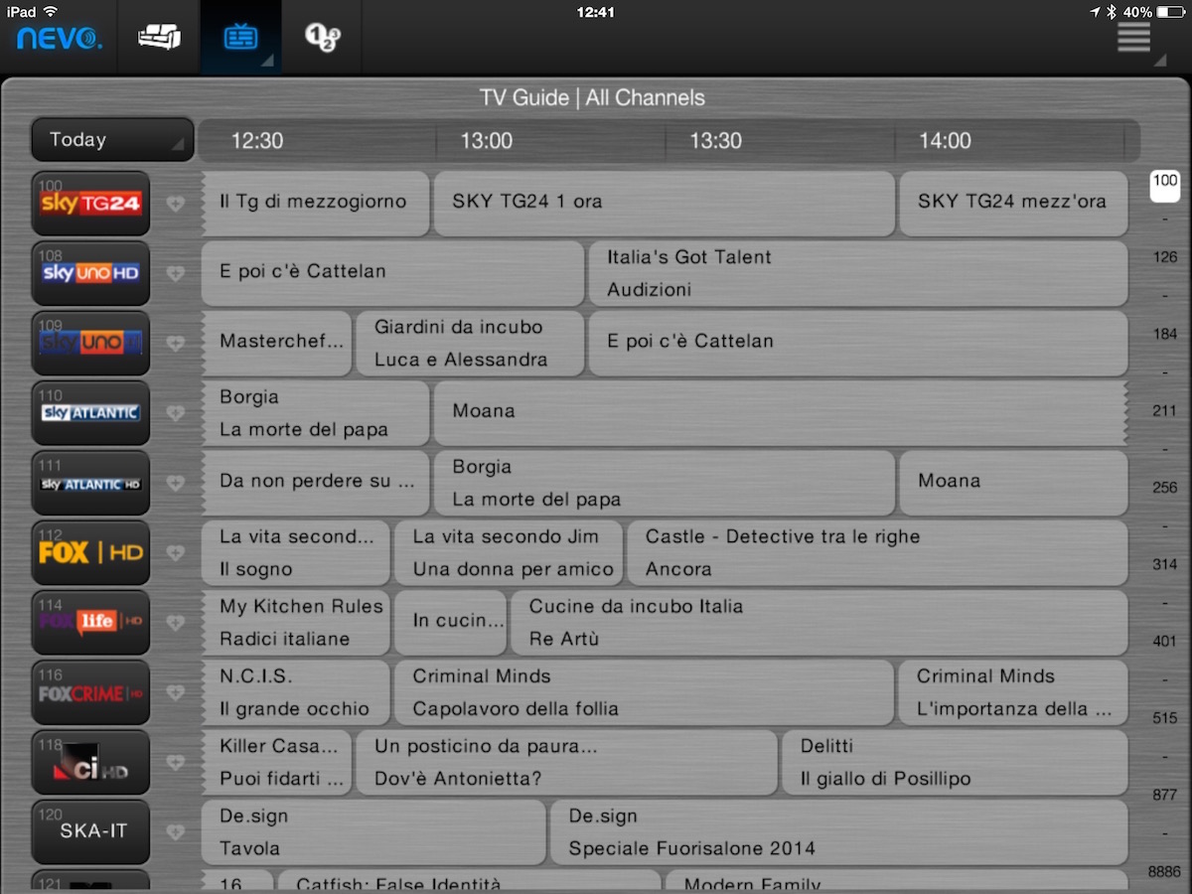Open the Today day selector
Viewport: 1192px width, 894px height.
(x=111, y=140)
